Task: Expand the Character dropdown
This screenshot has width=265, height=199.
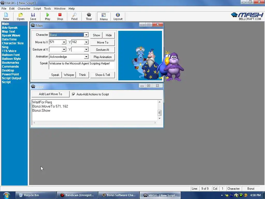Action: pyautogui.click(x=86, y=35)
